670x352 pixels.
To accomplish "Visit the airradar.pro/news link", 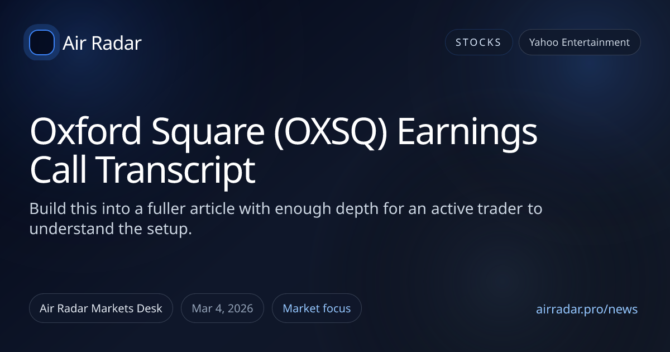I will (586, 309).
